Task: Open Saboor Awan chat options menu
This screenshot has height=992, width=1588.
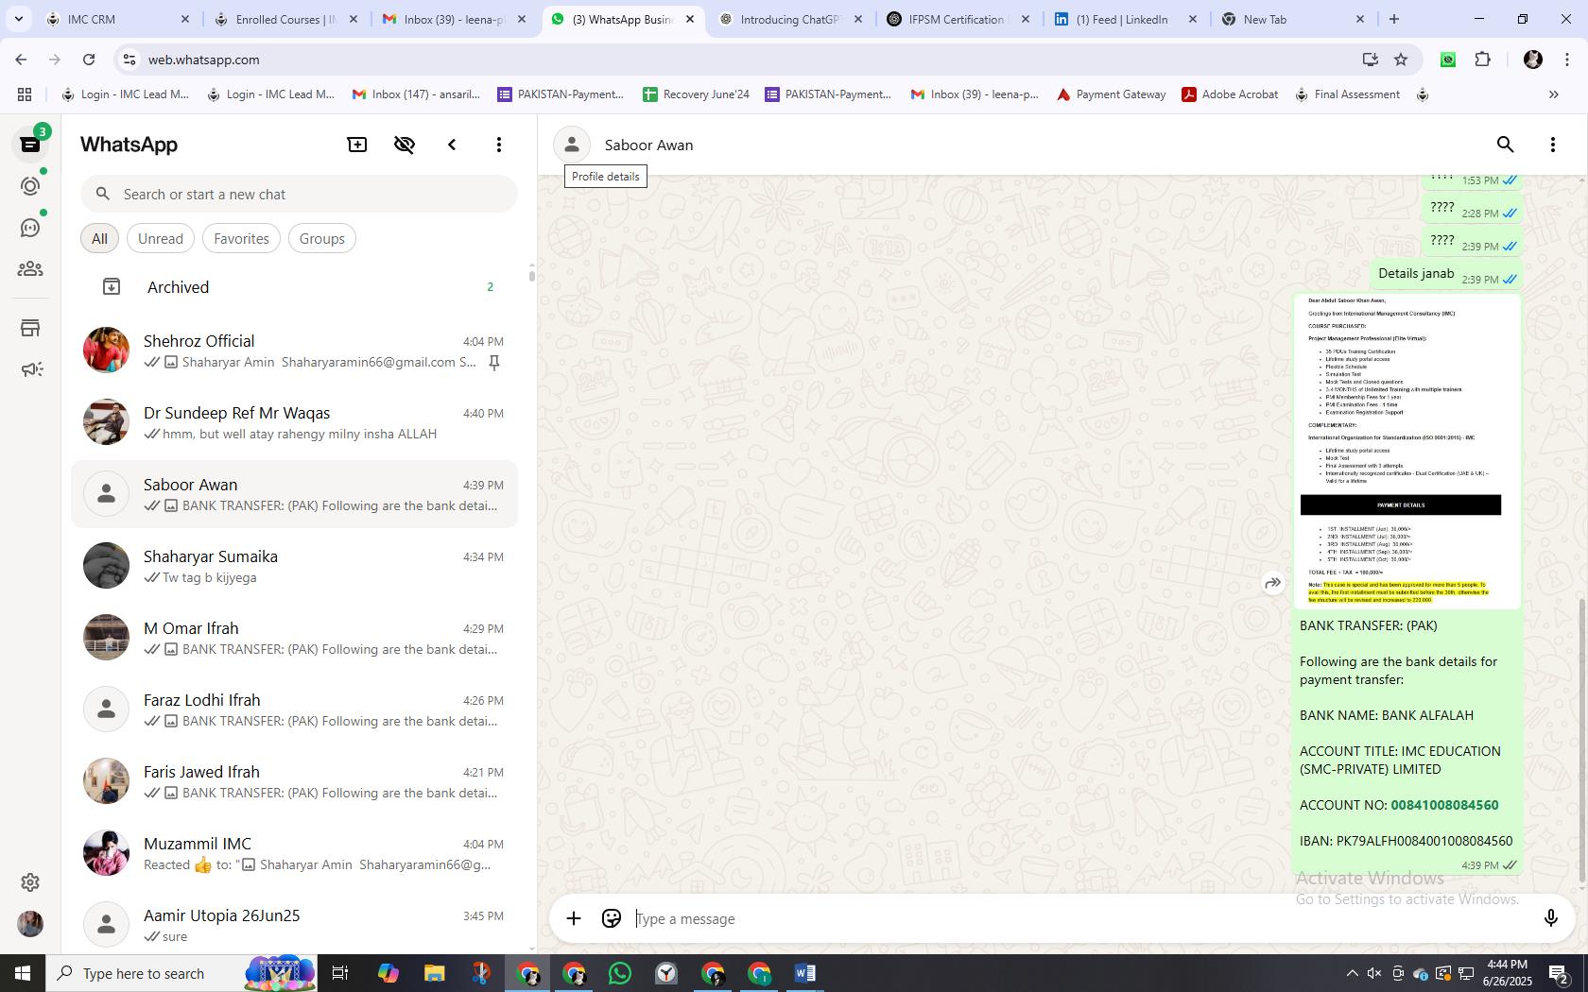Action: click(x=1552, y=145)
